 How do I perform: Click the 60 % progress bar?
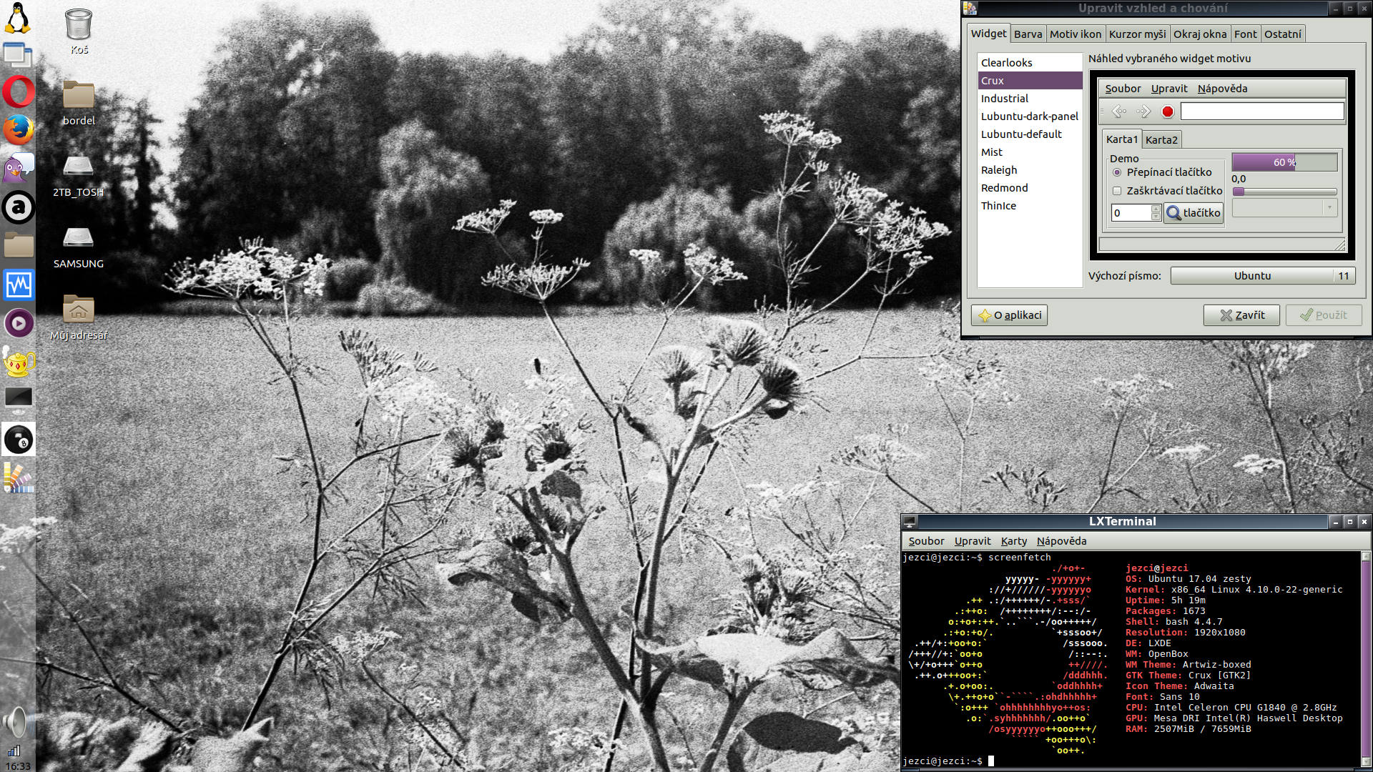pos(1284,162)
